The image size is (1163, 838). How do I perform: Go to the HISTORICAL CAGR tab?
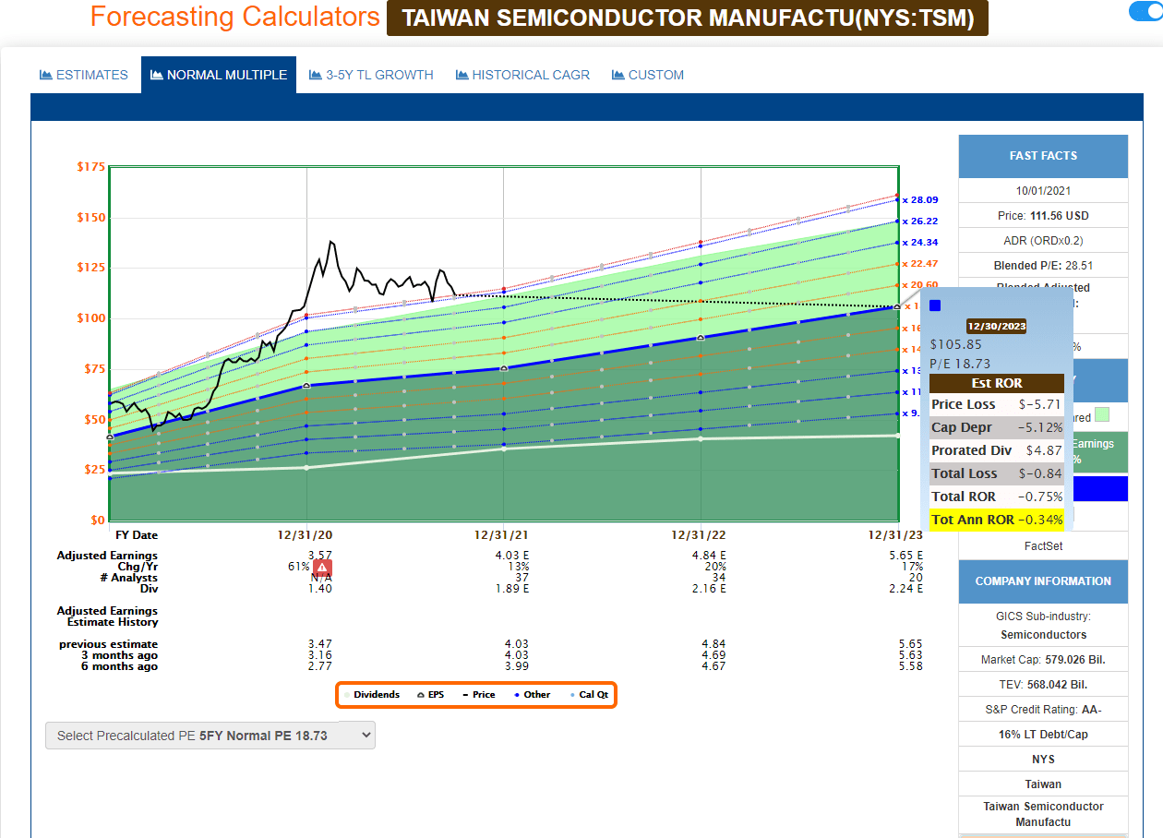(522, 75)
